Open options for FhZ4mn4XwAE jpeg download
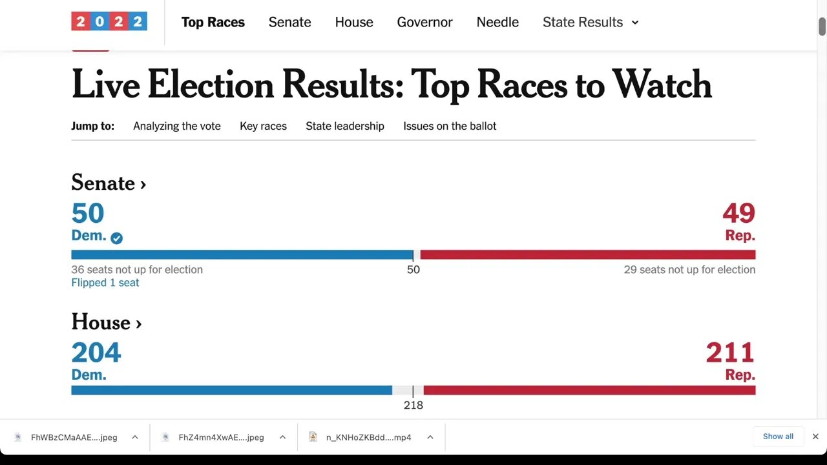The height and width of the screenshot is (465, 827). coord(282,437)
